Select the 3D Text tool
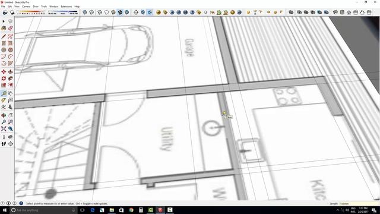Viewport: 380px width, 214px height. (x=11, y=107)
